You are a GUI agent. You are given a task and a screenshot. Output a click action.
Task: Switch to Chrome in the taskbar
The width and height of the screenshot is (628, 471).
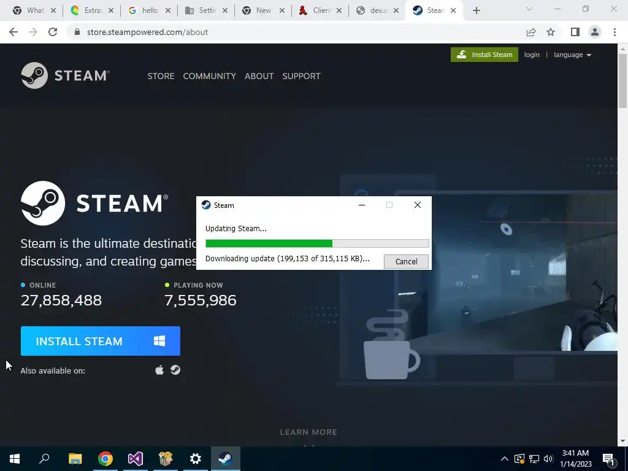[x=105, y=459]
